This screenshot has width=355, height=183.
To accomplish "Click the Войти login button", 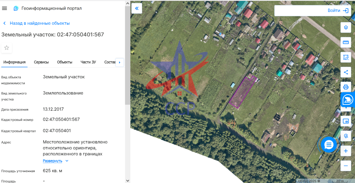I will (312, 11).
